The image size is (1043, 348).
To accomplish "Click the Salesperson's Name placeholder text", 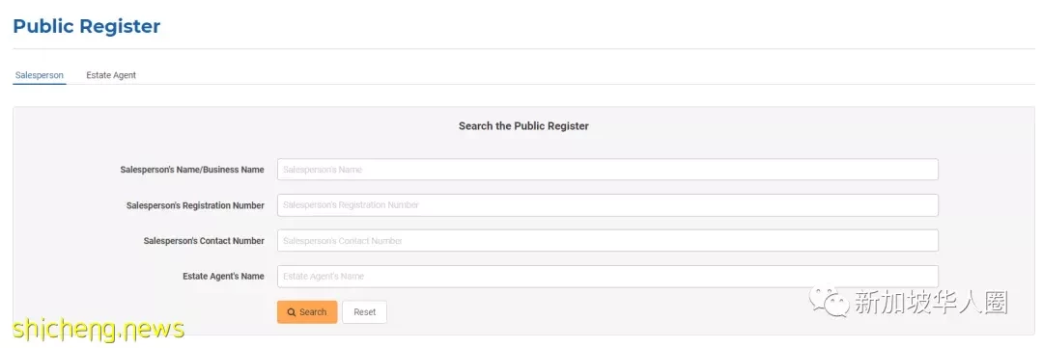I will tap(323, 170).
